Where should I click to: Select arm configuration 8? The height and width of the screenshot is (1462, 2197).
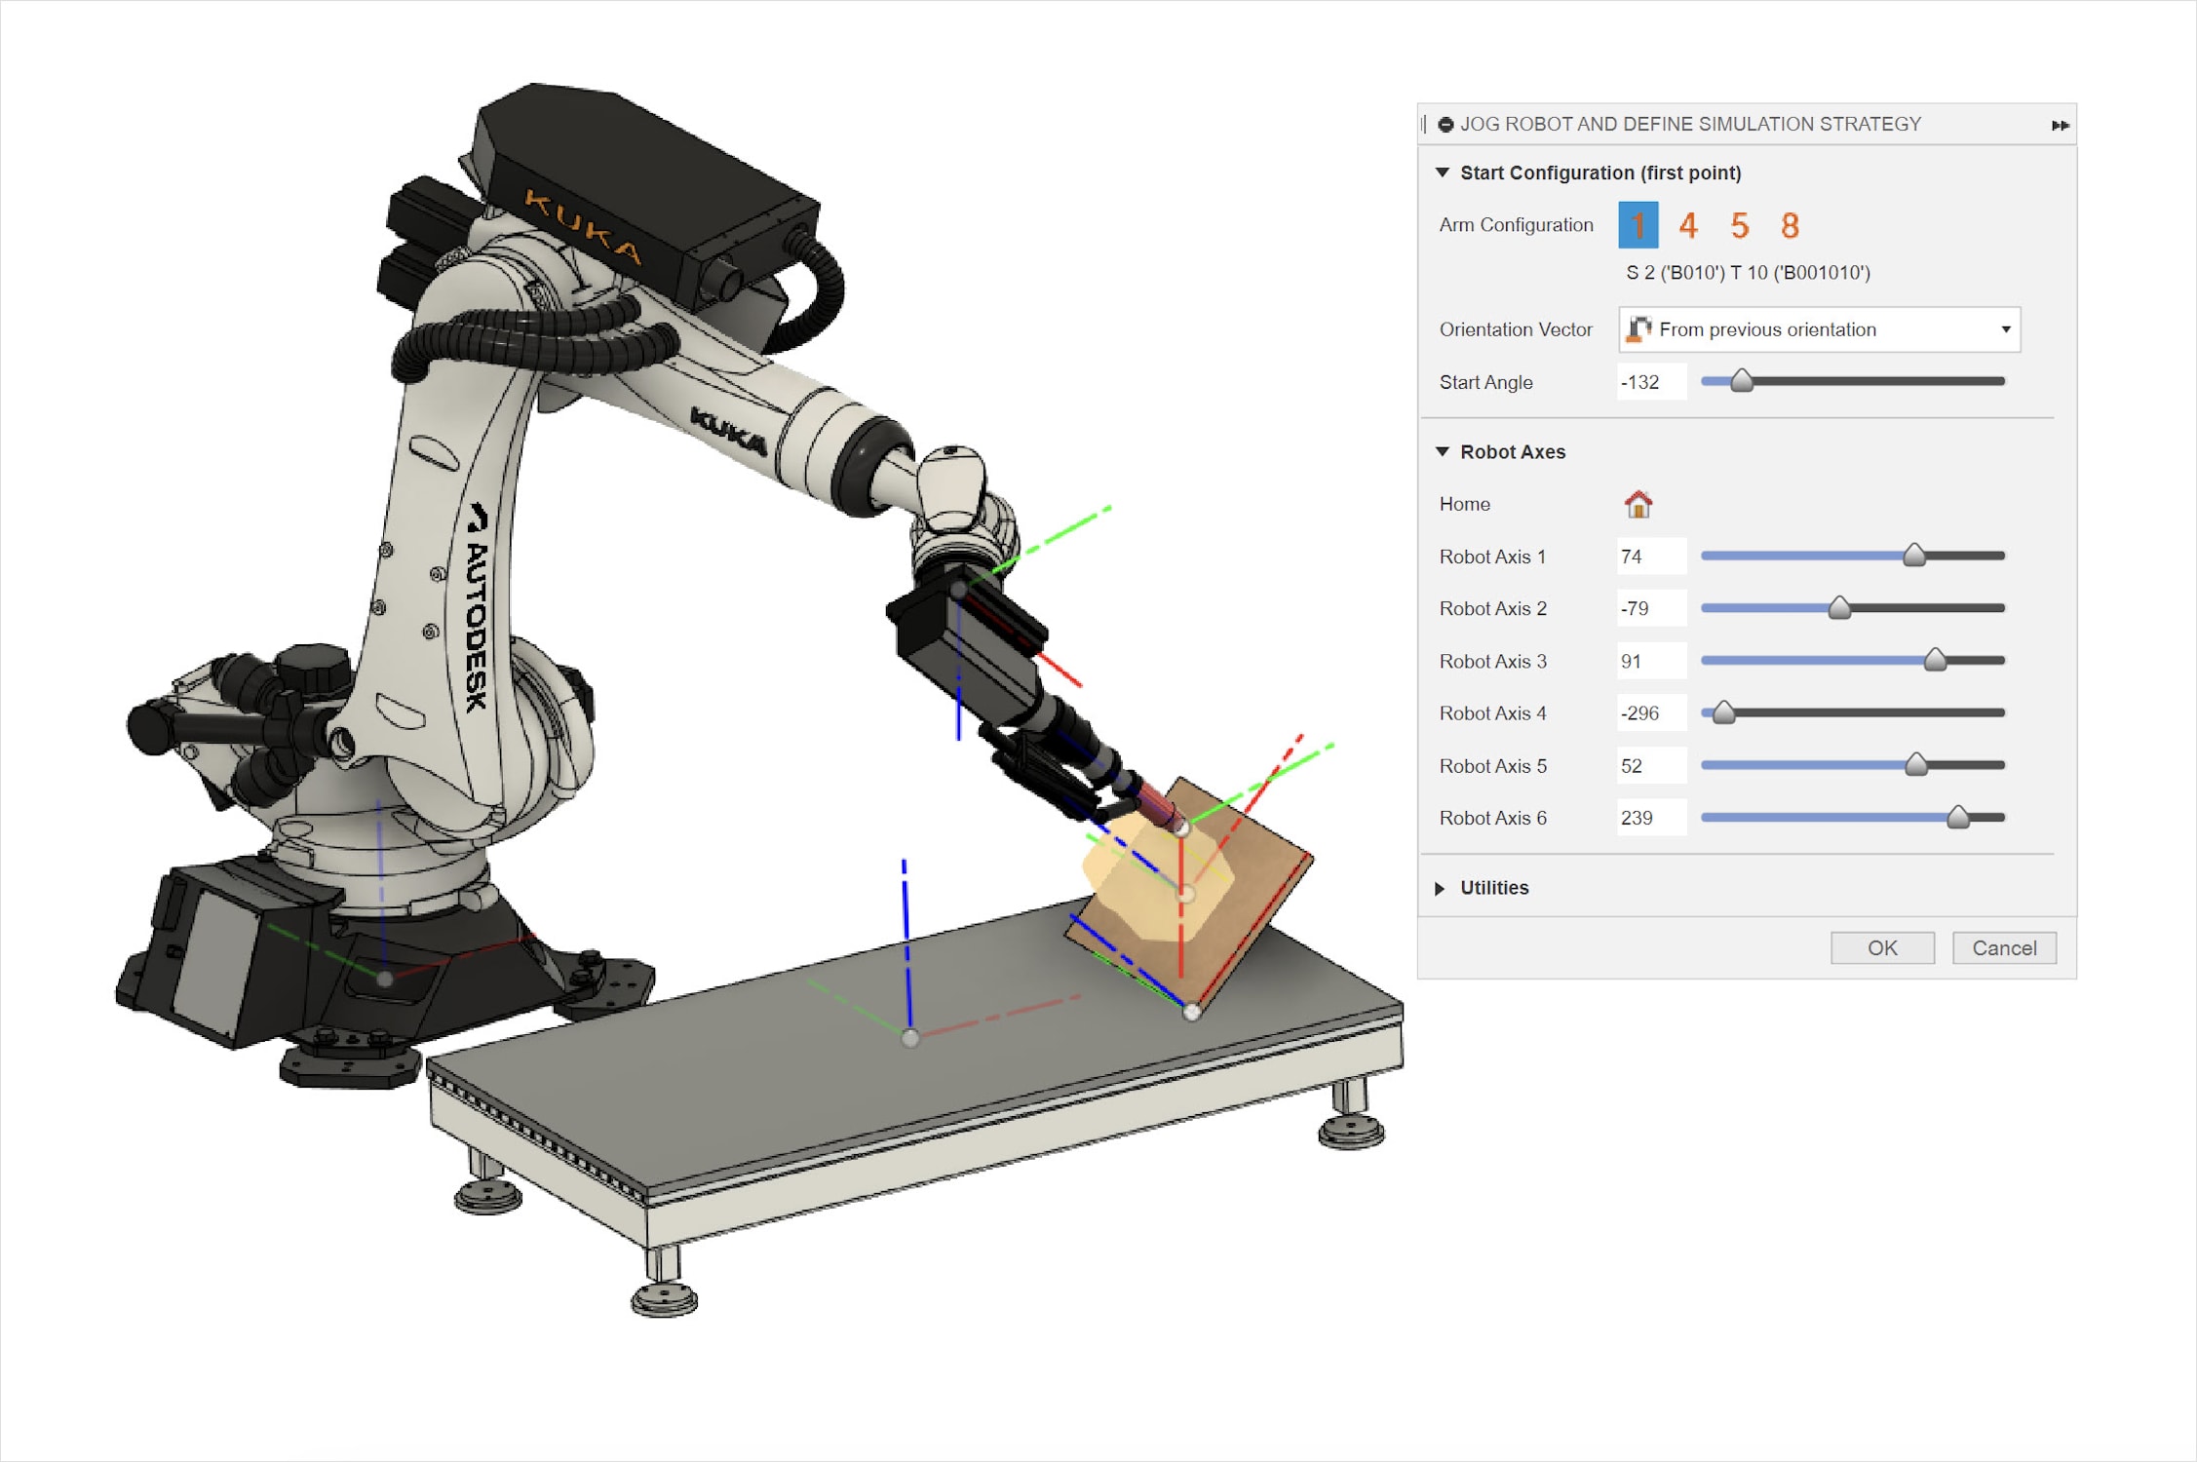1790,225
